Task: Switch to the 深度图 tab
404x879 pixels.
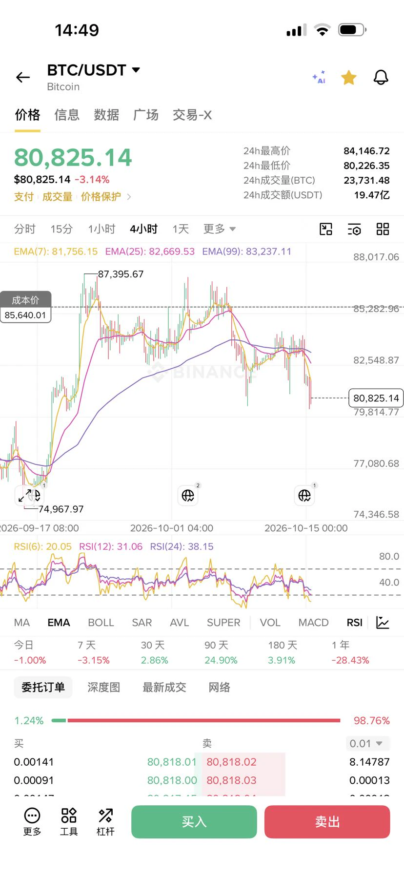Action: pos(103,687)
